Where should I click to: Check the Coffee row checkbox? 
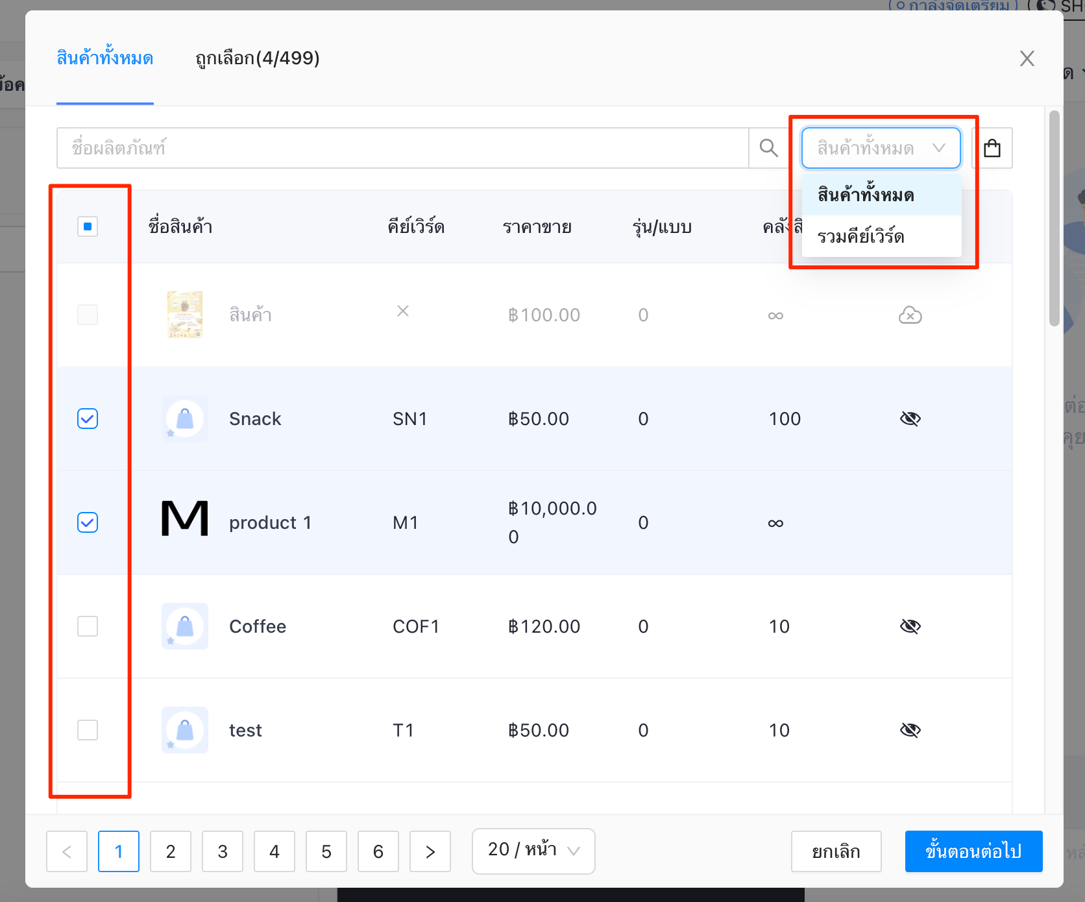(x=88, y=626)
